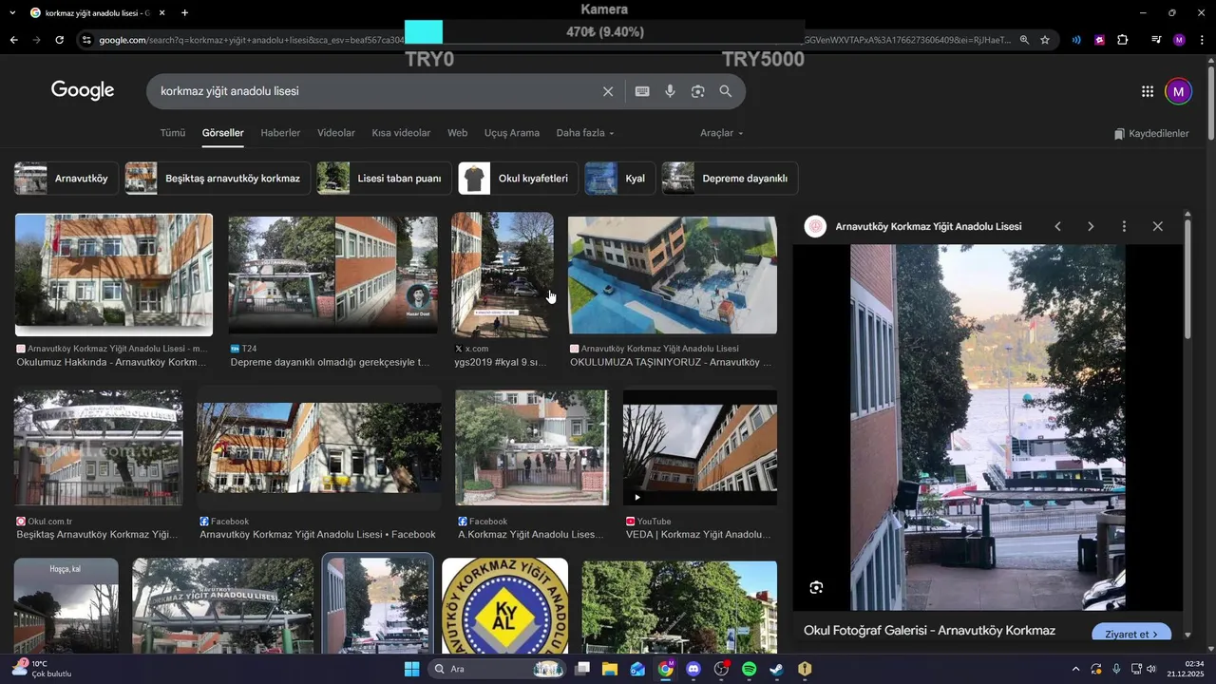Open the tab search dropdown arrow
The image size is (1216, 684).
tap(12, 13)
